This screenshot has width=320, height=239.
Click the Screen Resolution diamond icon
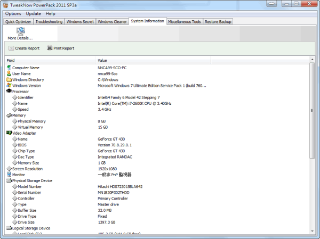coord(9,169)
